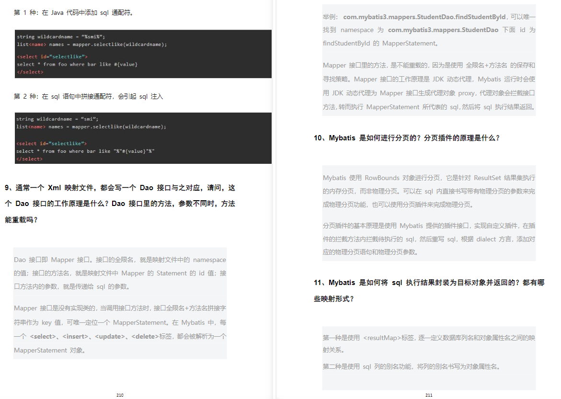Click the text 'MapperStatement 对象。'
The height and width of the screenshot is (399, 561).
point(50,350)
